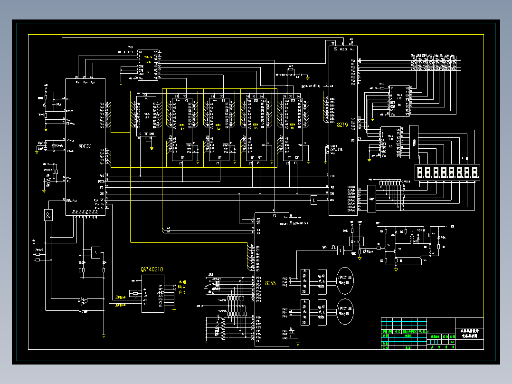Click the upper stepper motor ellipse symbol
Screen dimensions: 512x384
tap(345, 281)
